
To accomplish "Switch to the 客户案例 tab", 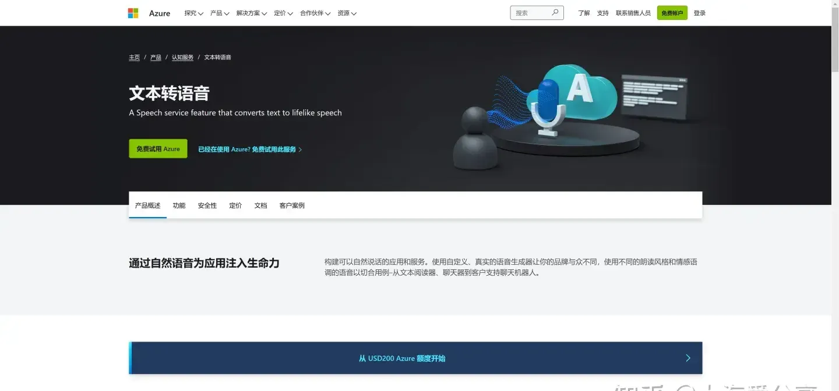I will pyautogui.click(x=292, y=205).
